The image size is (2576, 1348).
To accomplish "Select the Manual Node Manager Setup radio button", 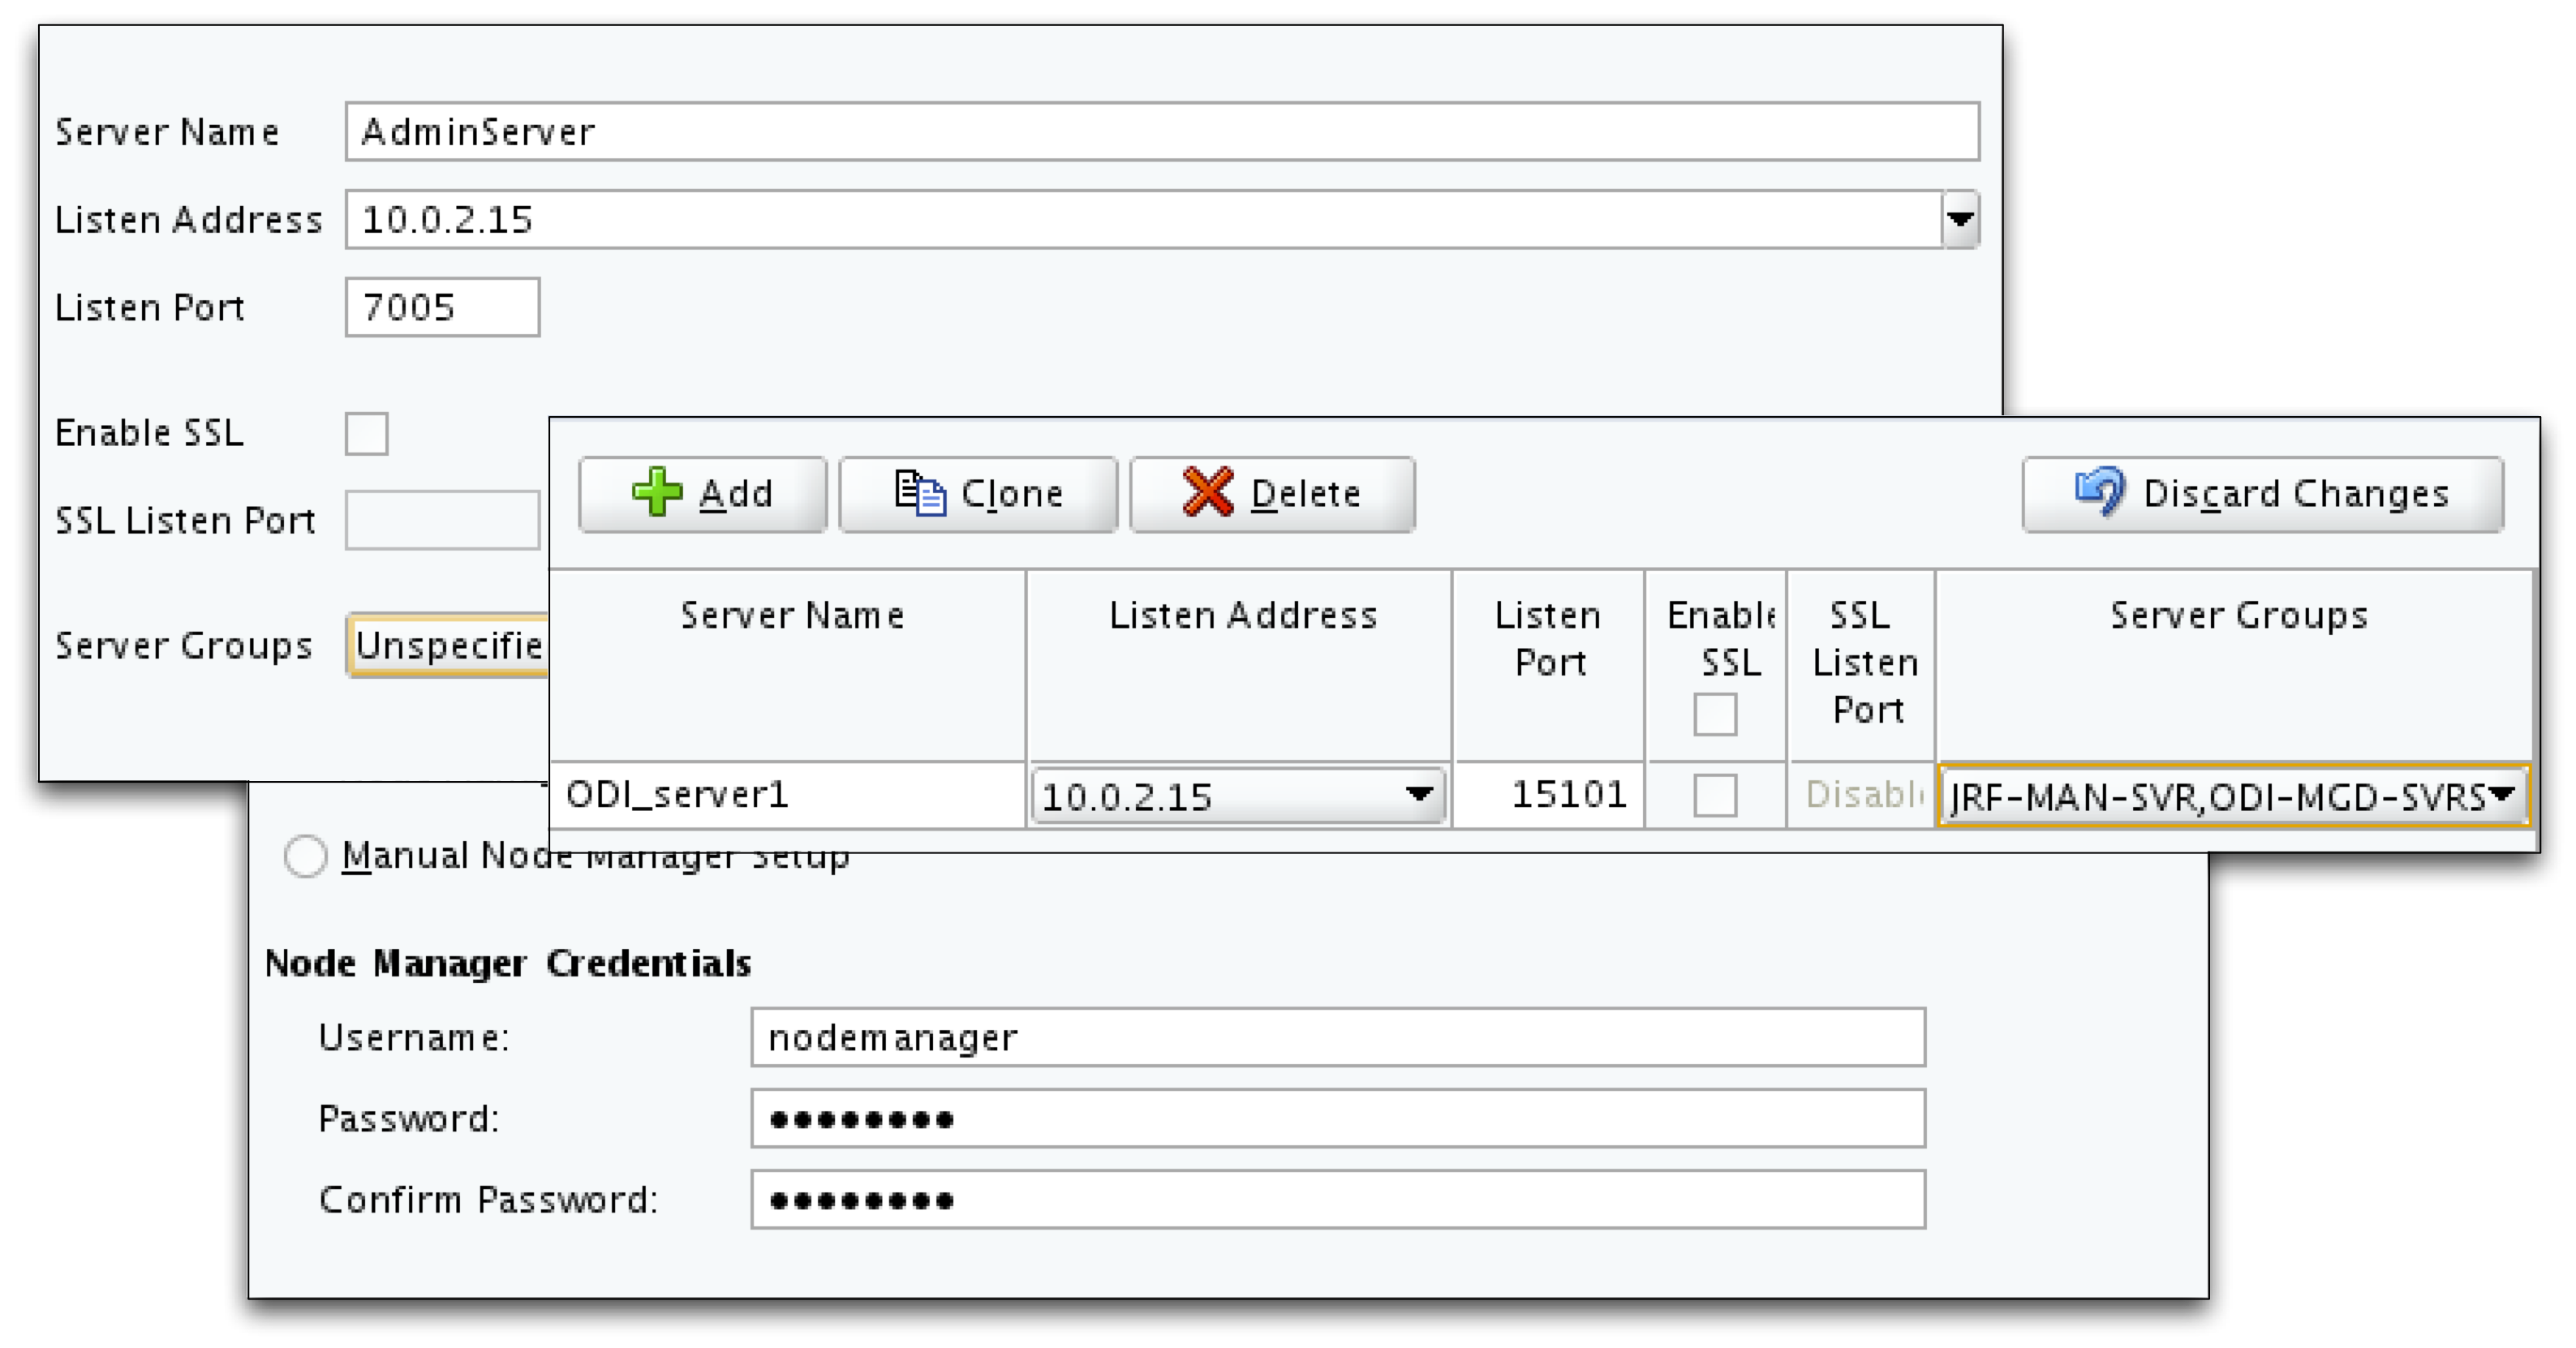I will point(305,856).
